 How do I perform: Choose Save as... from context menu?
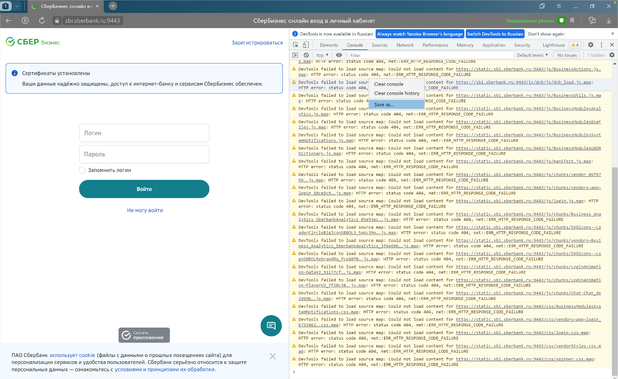[x=397, y=105]
